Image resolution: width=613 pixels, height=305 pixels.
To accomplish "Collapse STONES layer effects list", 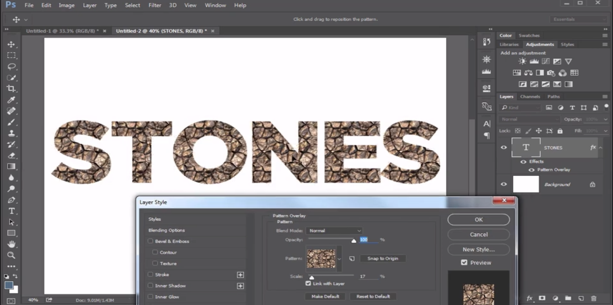I will [601, 148].
